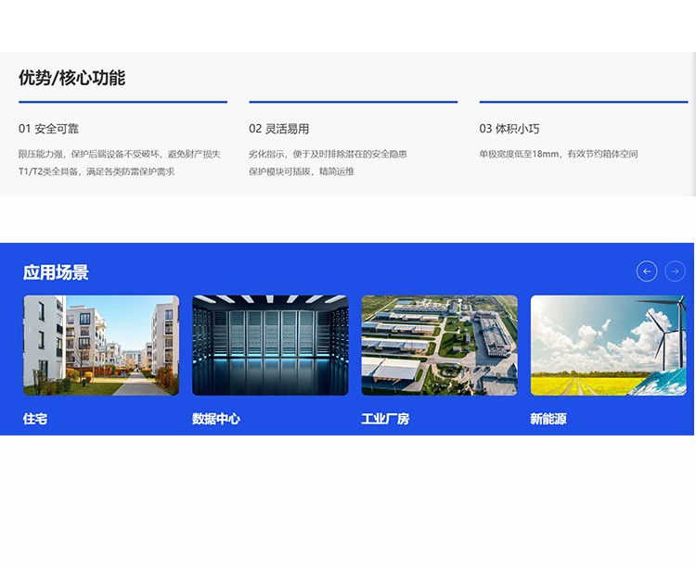
Task: Click the 劣化指示 description text
Action: pyautogui.click(x=328, y=154)
